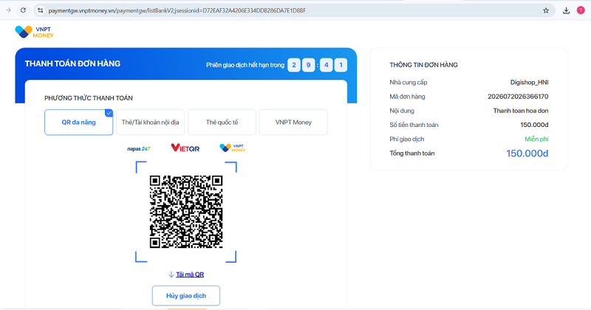The width and height of the screenshot is (591, 310).
Task: Click the Miễn phí fee value
Action: click(x=536, y=139)
